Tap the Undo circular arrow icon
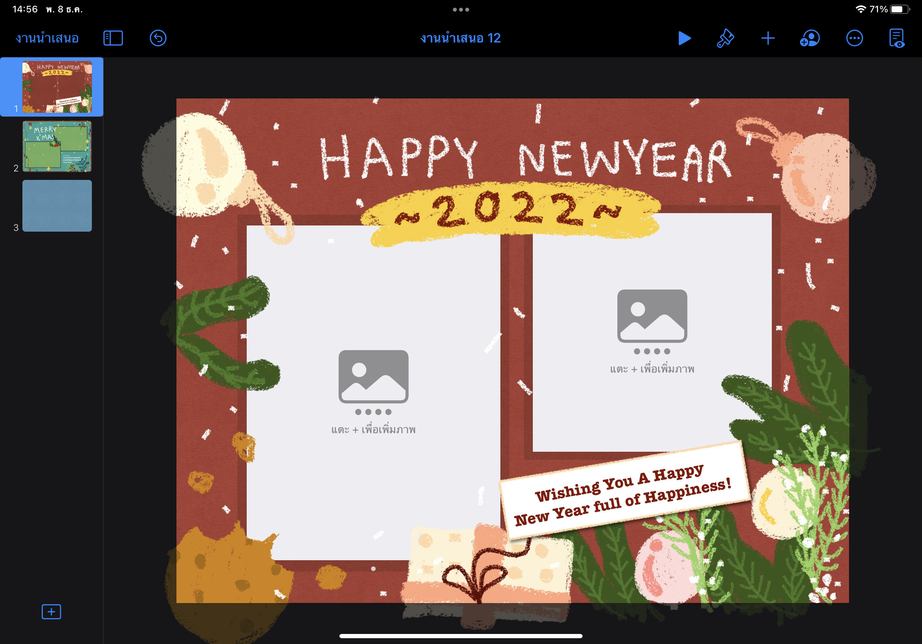The width and height of the screenshot is (922, 644). 158,38
